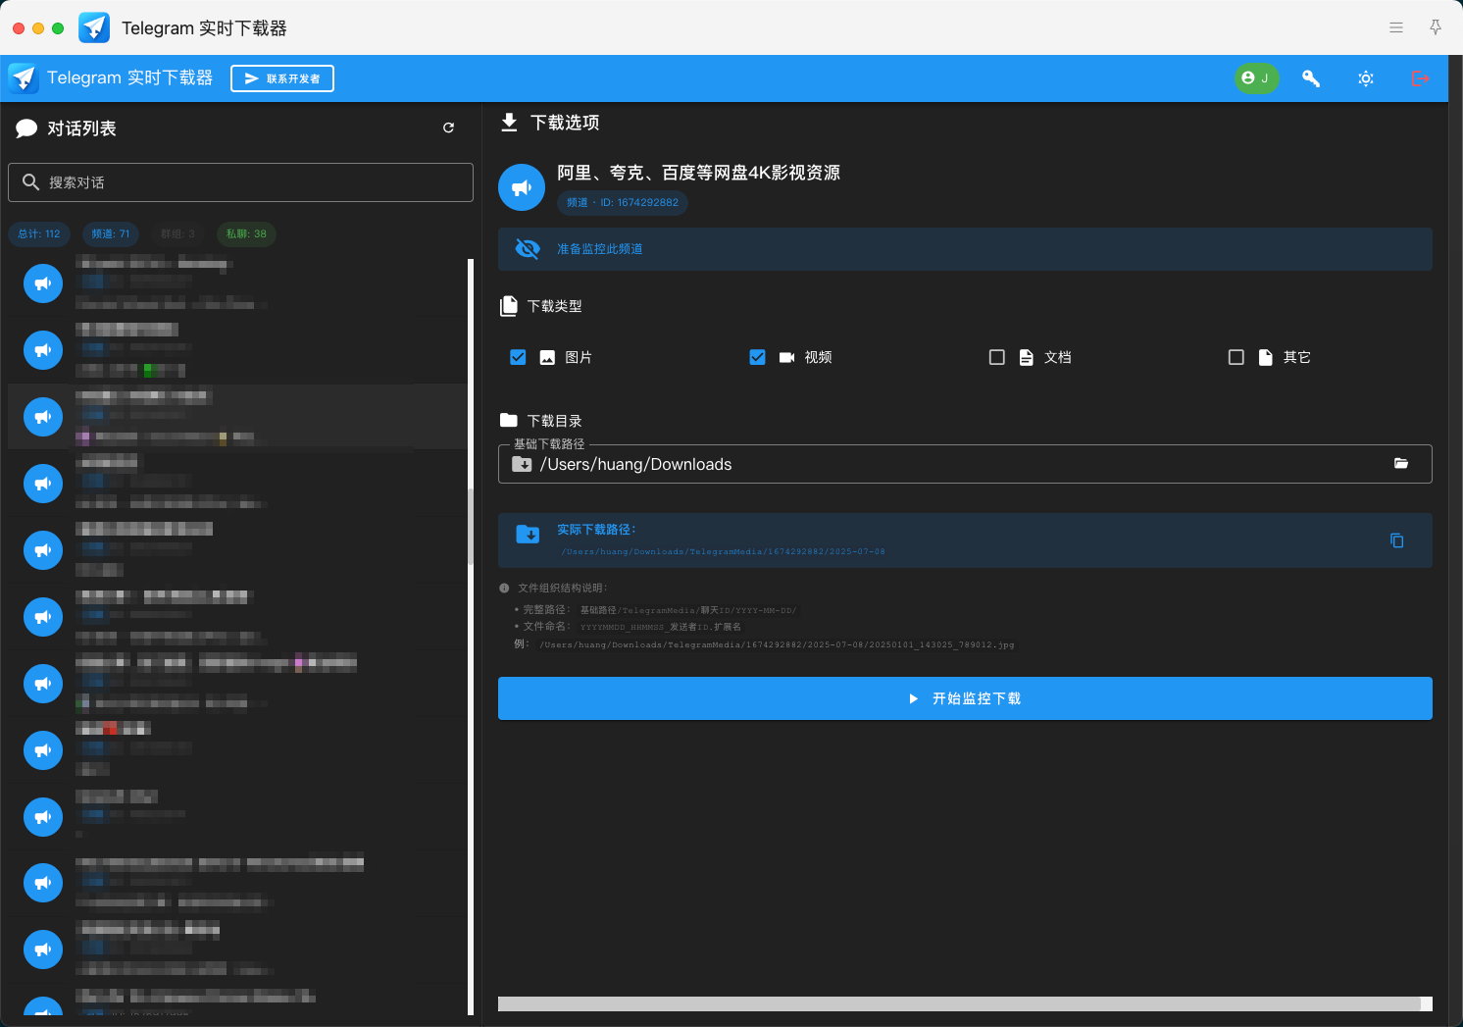Click the 准备监控此频道 status banner
The image size is (1463, 1027).
(965, 249)
